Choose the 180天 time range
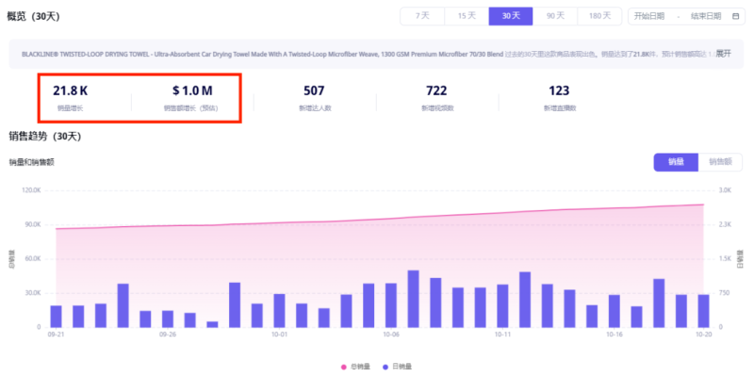The width and height of the screenshot is (754, 377). [x=598, y=16]
